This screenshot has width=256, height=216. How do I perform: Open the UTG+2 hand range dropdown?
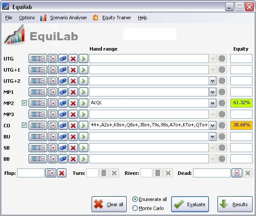pyautogui.click(x=213, y=81)
